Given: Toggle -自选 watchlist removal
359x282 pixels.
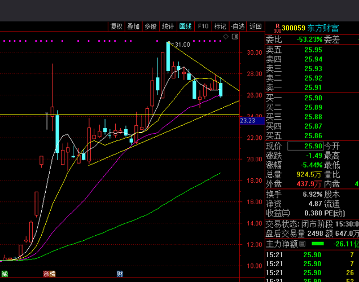Looking at the screenshot, I should pos(238,27).
